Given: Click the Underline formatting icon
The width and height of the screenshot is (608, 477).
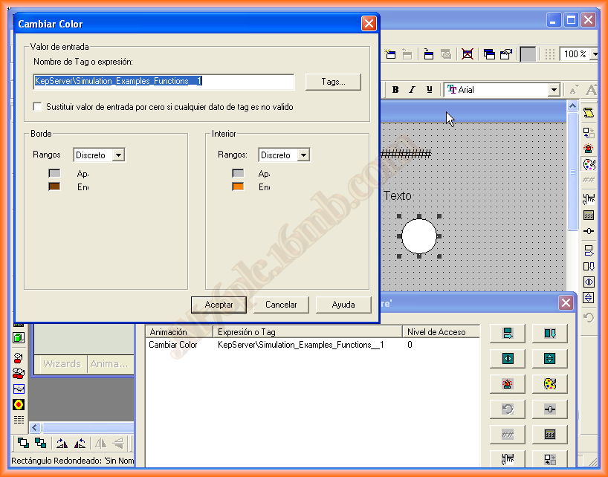Looking at the screenshot, I should click(429, 90).
